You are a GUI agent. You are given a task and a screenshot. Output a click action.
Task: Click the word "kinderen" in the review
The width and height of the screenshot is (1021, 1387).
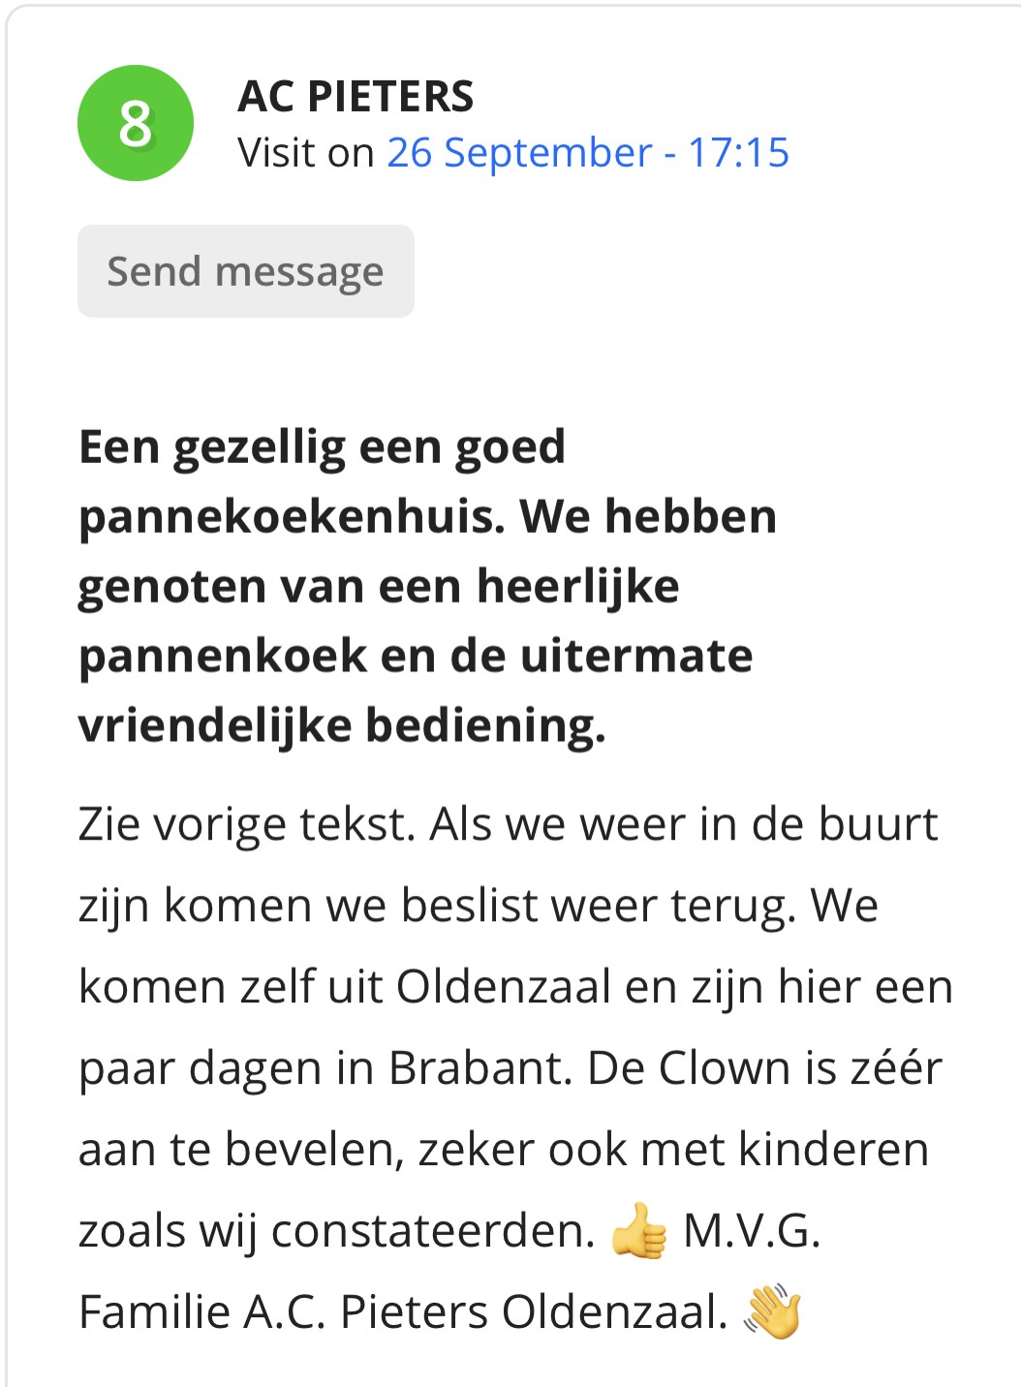[834, 1150]
